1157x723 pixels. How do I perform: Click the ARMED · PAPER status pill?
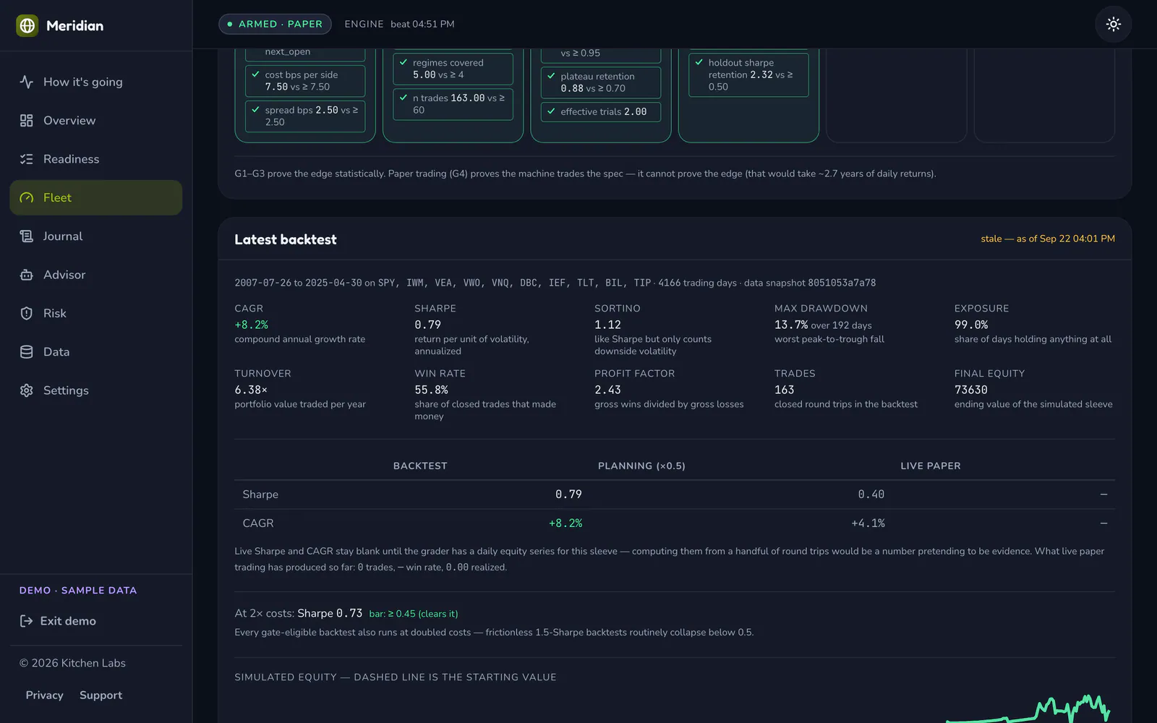[x=275, y=24]
